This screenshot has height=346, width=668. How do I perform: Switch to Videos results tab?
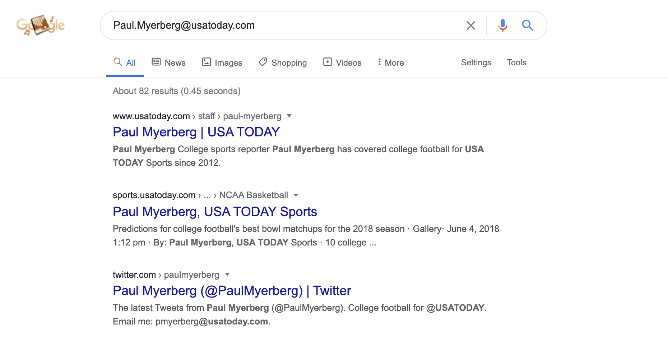(342, 63)
